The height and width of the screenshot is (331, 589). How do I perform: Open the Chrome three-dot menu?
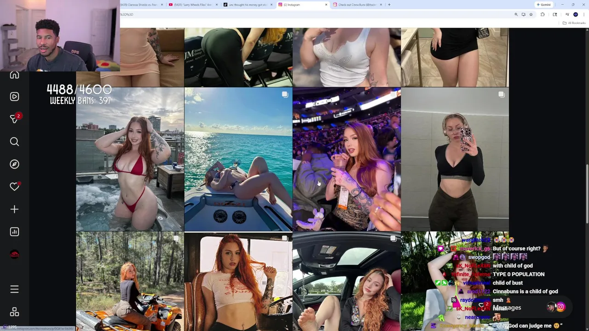(583, 15)
